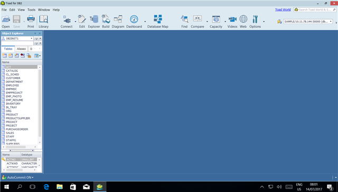Screen dimensions: 338x192
Task: Switch to the Tables tab
Action: pyautogui.click(x=8, y=49)
